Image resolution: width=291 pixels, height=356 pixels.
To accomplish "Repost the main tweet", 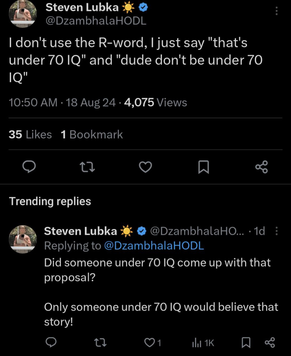I will [x=87, y=167].
